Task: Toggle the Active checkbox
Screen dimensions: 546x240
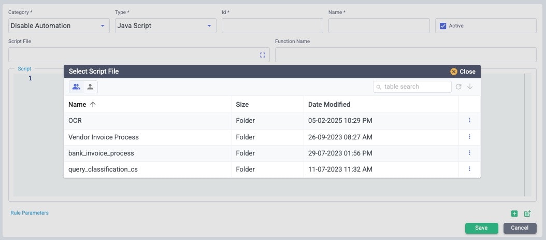Action: (x=443, y=26)
